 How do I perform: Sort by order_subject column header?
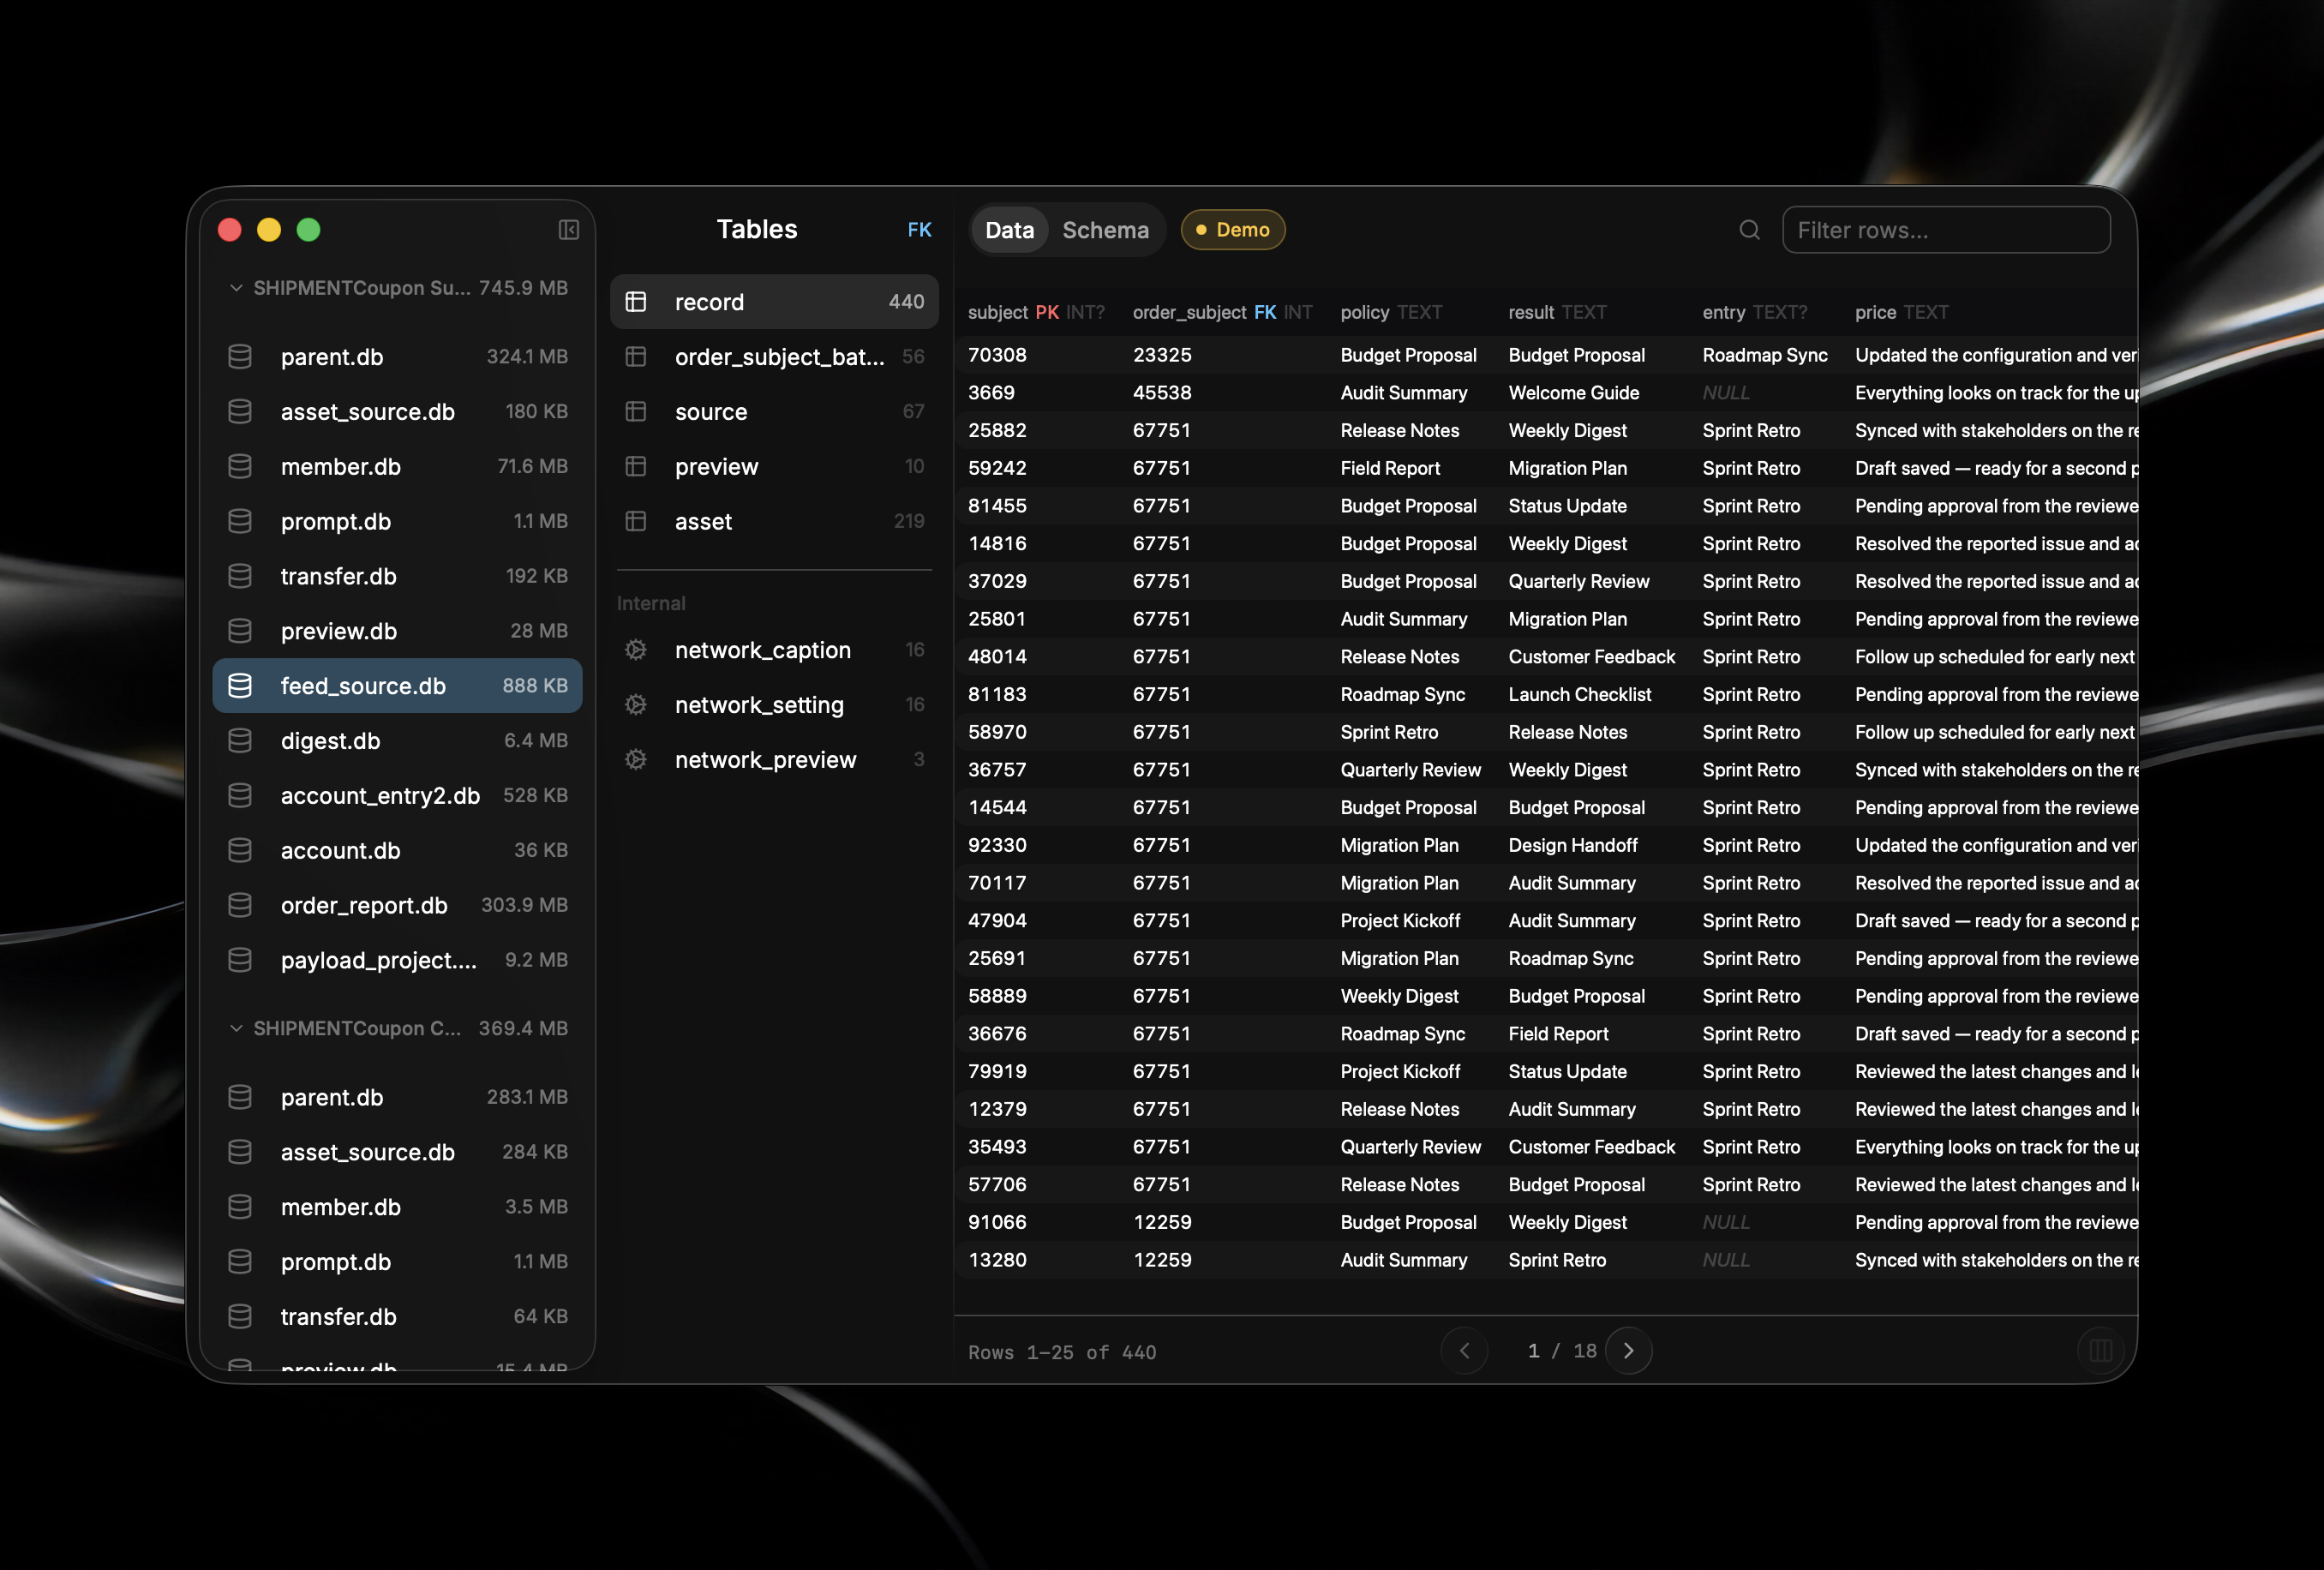pyautogui.click(x=1222, y=312)
